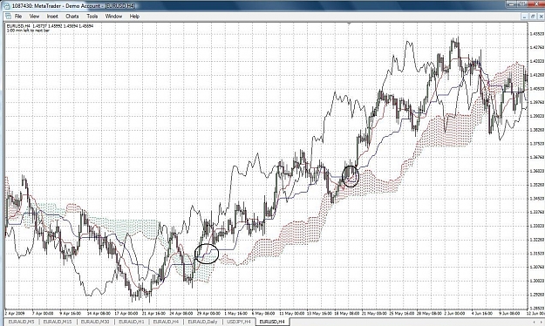Click the '1 May 16:00' time axis label

tap(236, 313)
